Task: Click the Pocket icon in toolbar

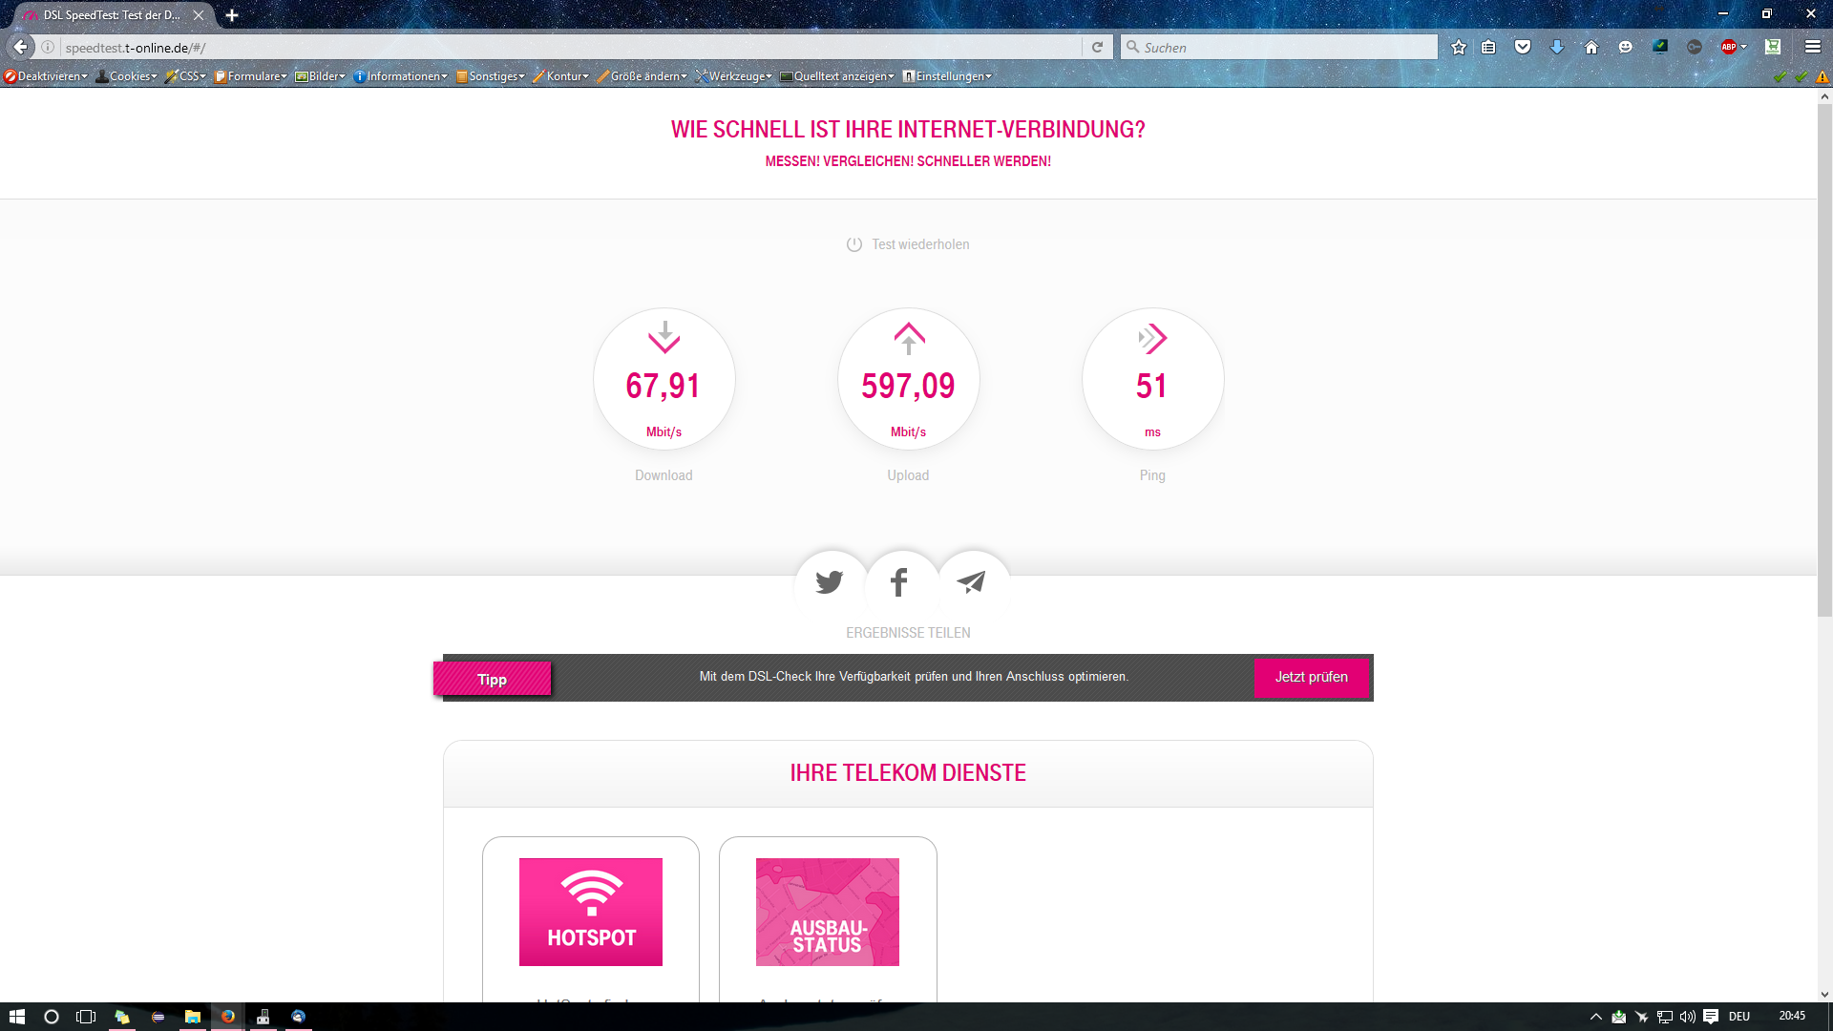Action: point(1523,47)
